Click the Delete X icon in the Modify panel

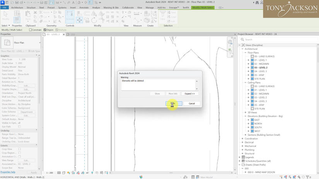coord(117,21)
